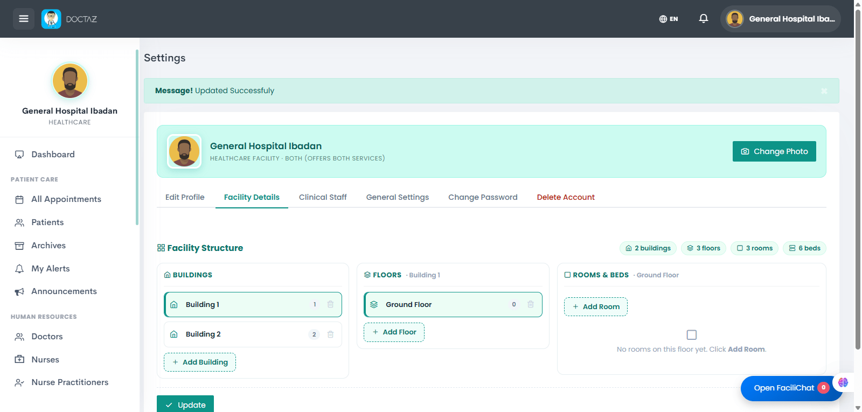Click the facility photo in the banner

tap(184, 151)
